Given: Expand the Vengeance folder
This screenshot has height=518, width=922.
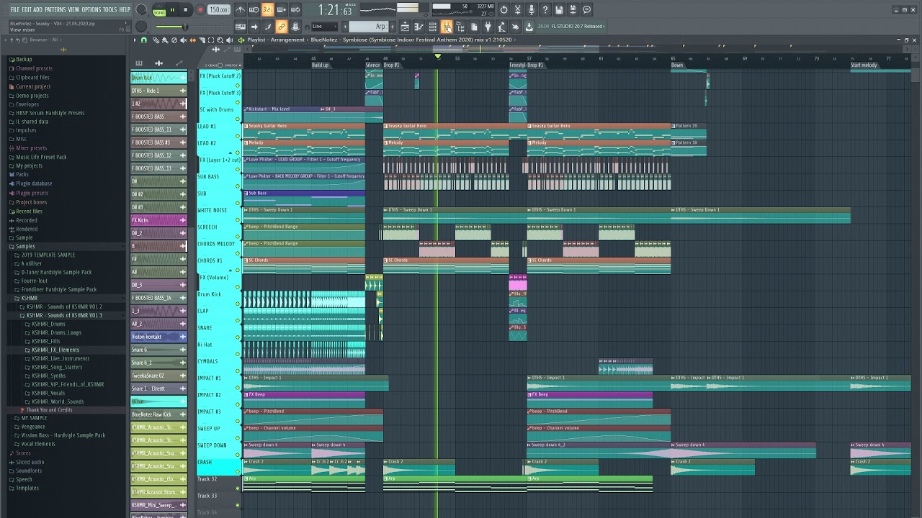Looking at the screenshot, I should pyautogui.click(x=33, y=427).
